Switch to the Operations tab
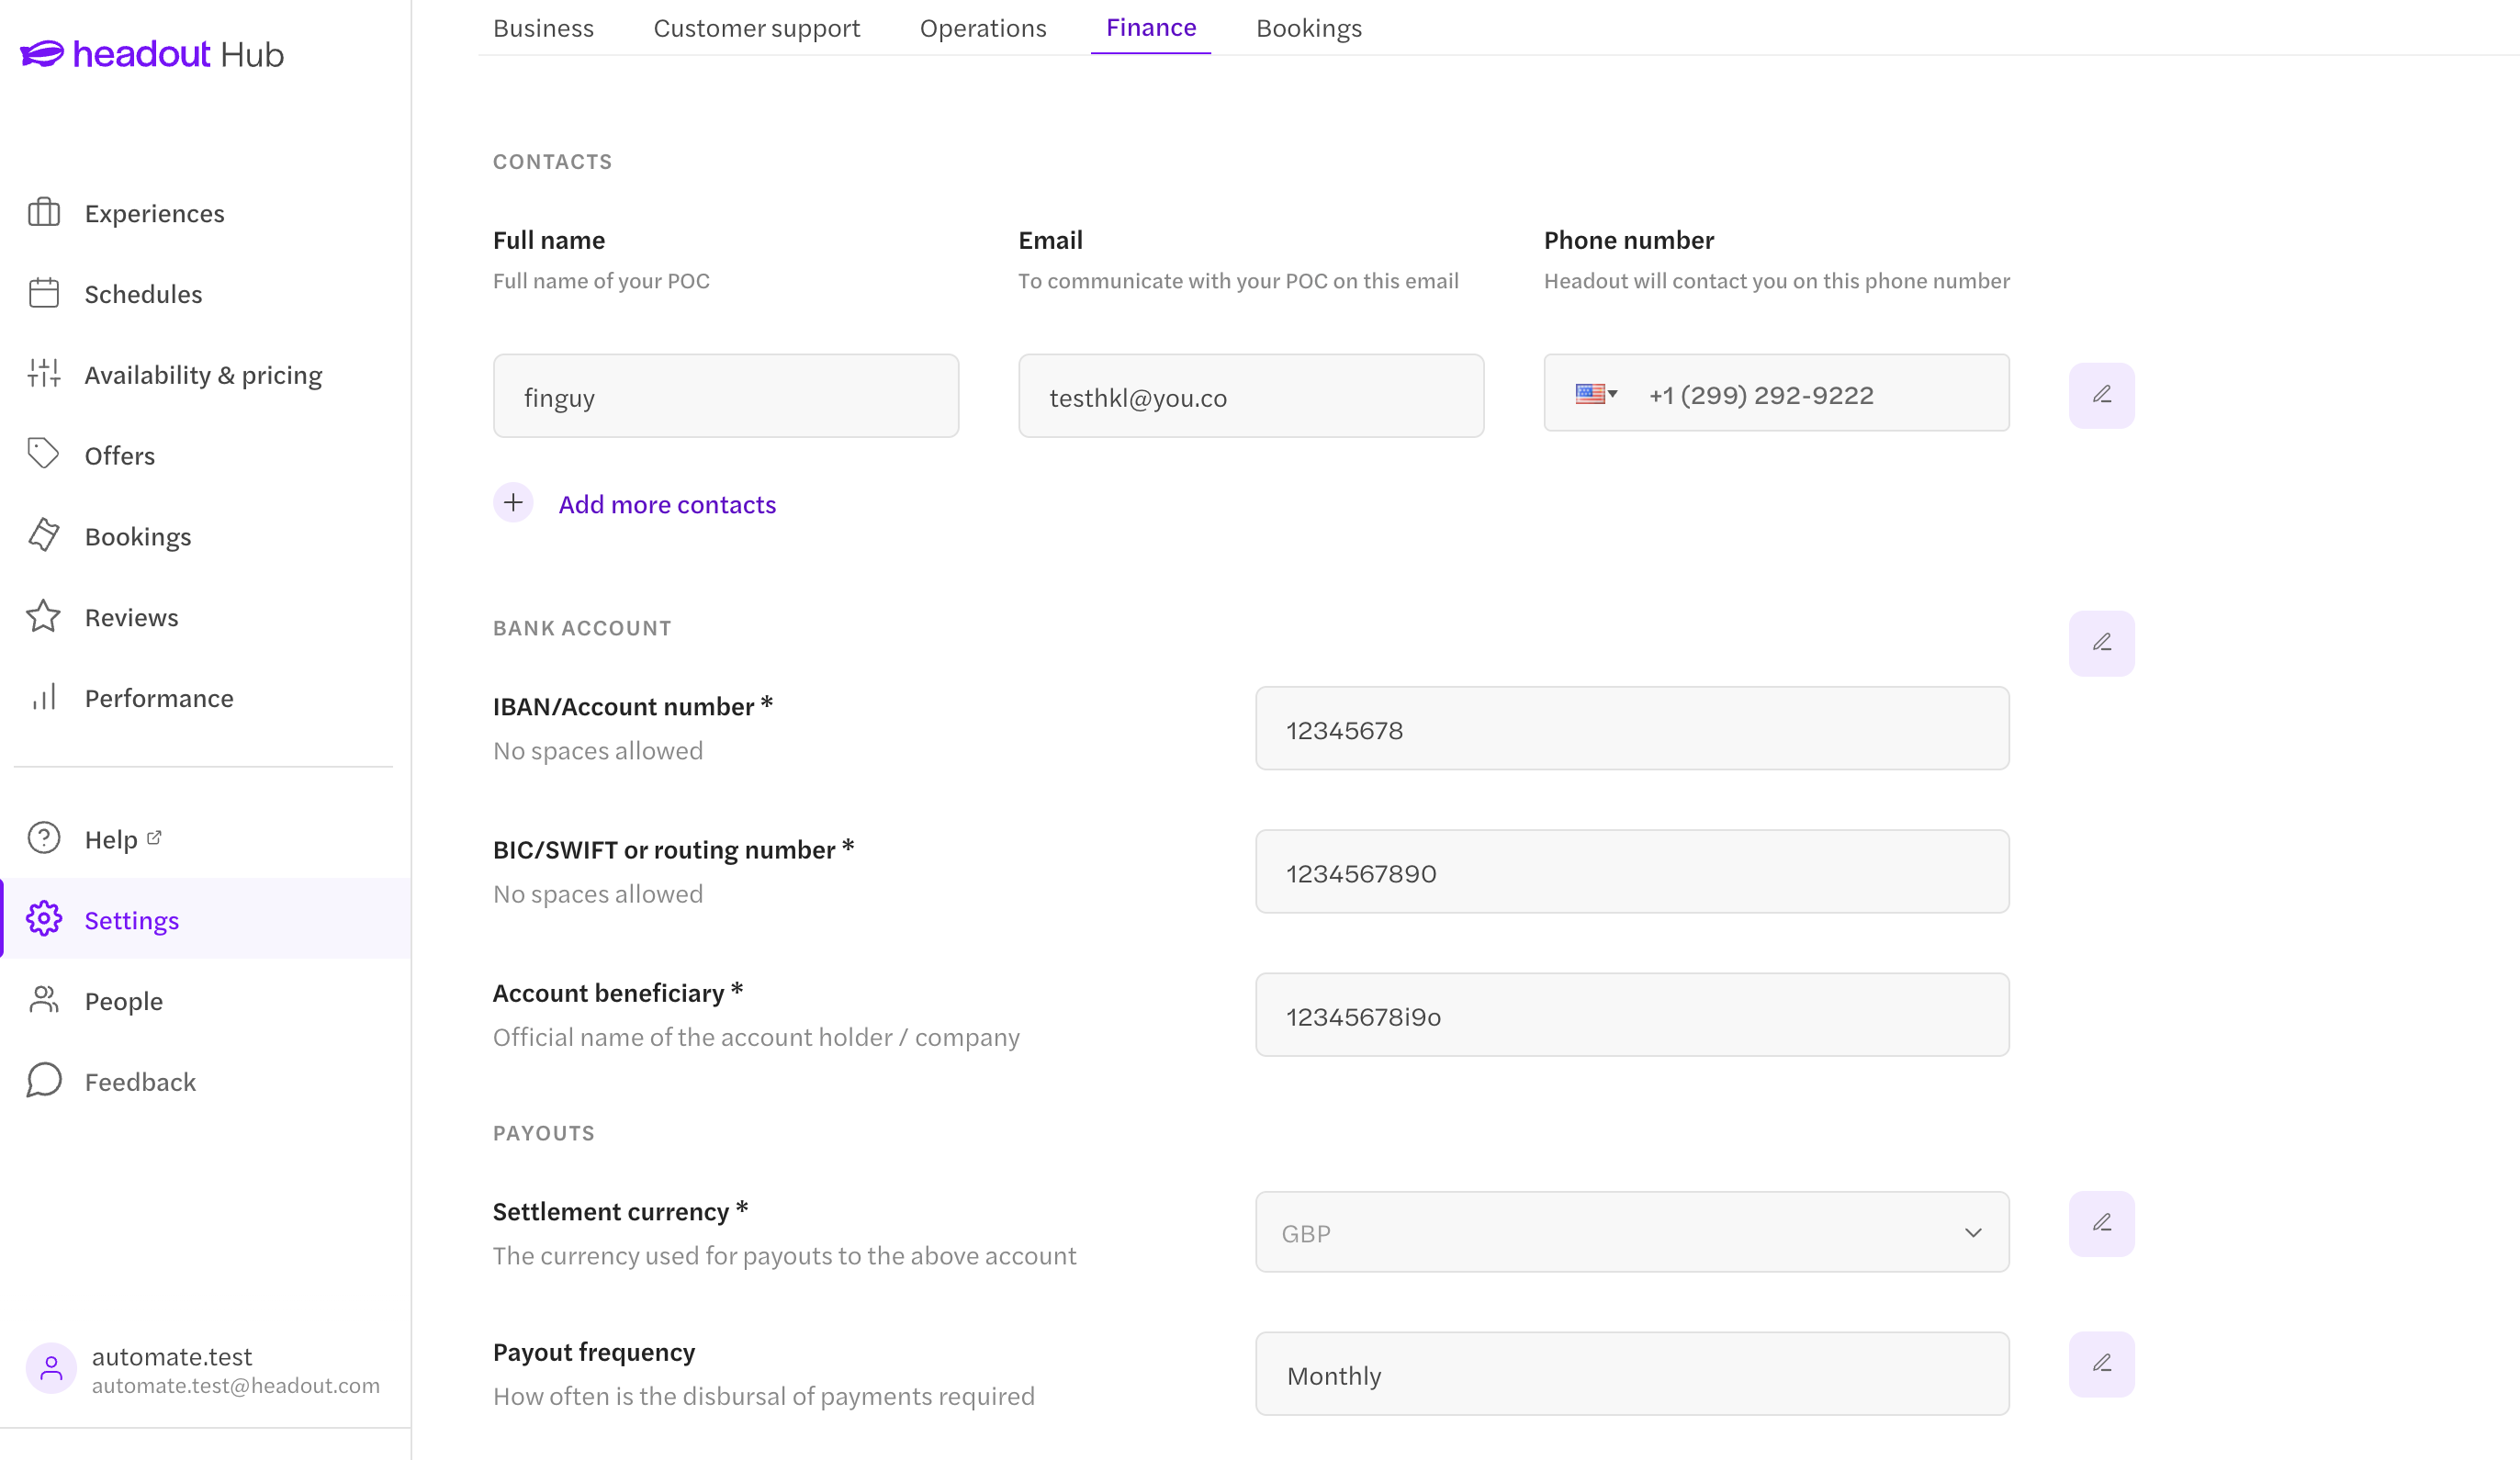Viewport: 2520px width, 1460px height. pyautogui.click(x=983, y=28)
